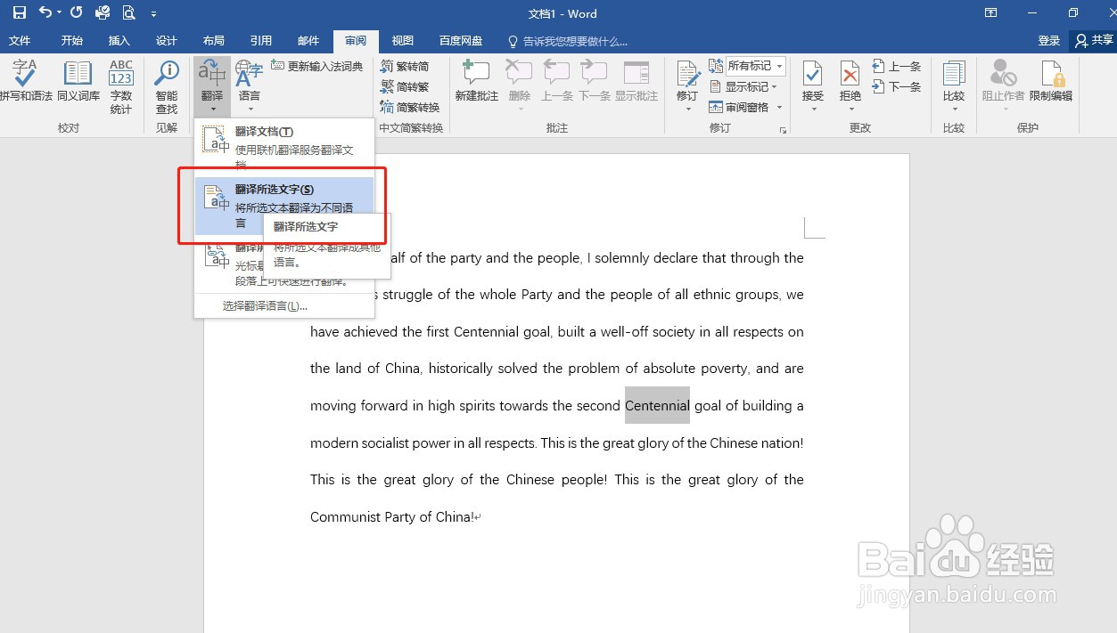Toggle 修订 track changes on
1117x633 pixels.
point(686,85)
